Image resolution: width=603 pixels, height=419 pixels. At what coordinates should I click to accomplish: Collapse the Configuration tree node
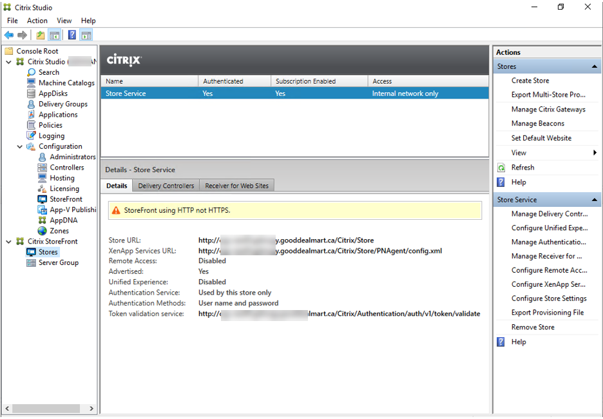coord(20,146)
